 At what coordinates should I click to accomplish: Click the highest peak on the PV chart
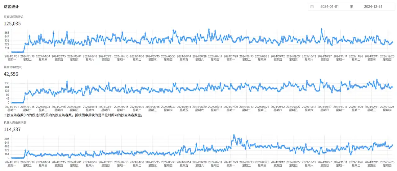pos(322,29)
